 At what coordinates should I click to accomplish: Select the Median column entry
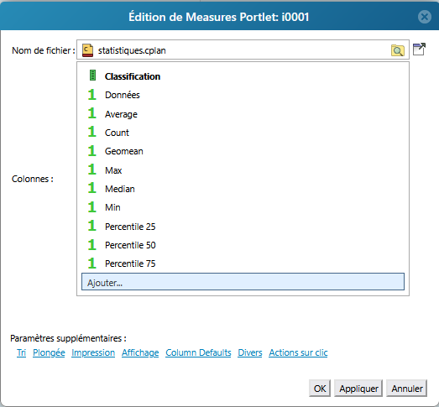120,189
